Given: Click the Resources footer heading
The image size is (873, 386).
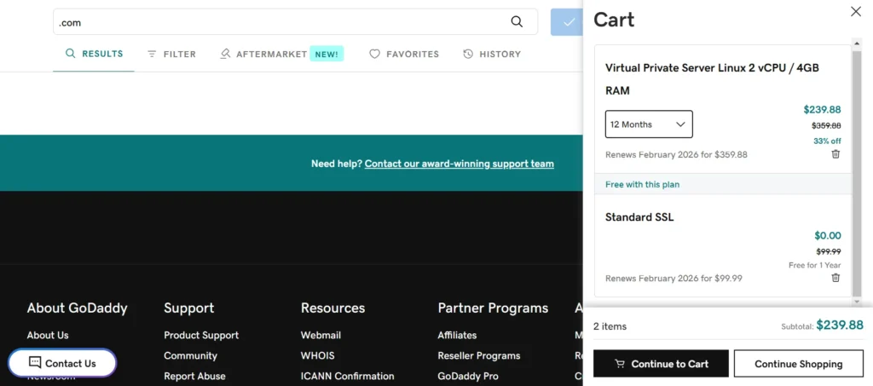Looking at the screenshot, I should (333, 308).
